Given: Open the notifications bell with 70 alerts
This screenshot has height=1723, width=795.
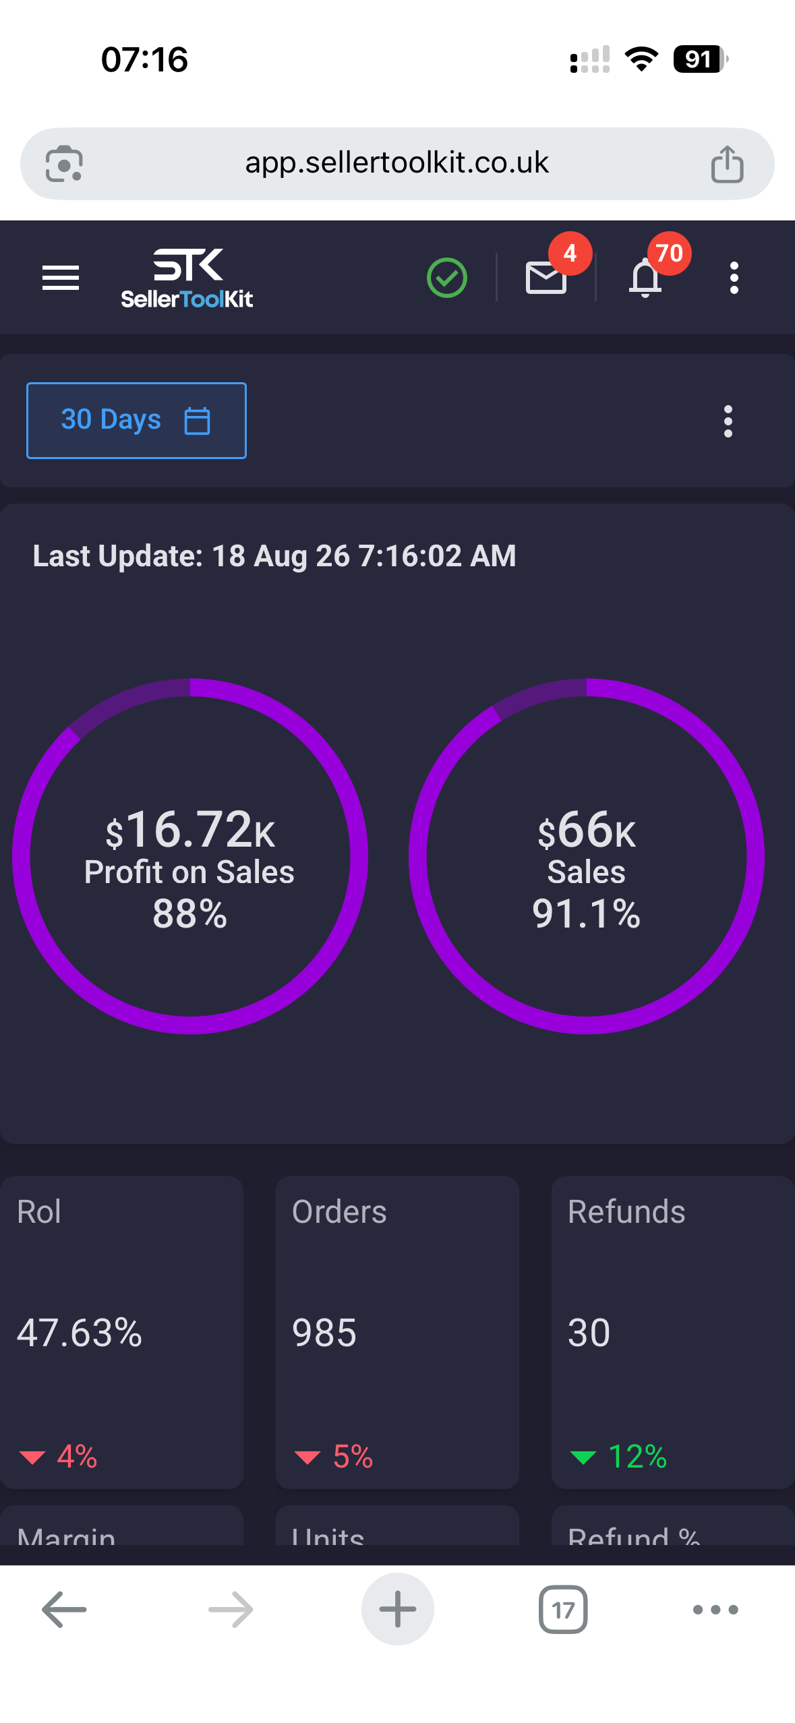Looking at the screenshot, I should coord(645,278).
